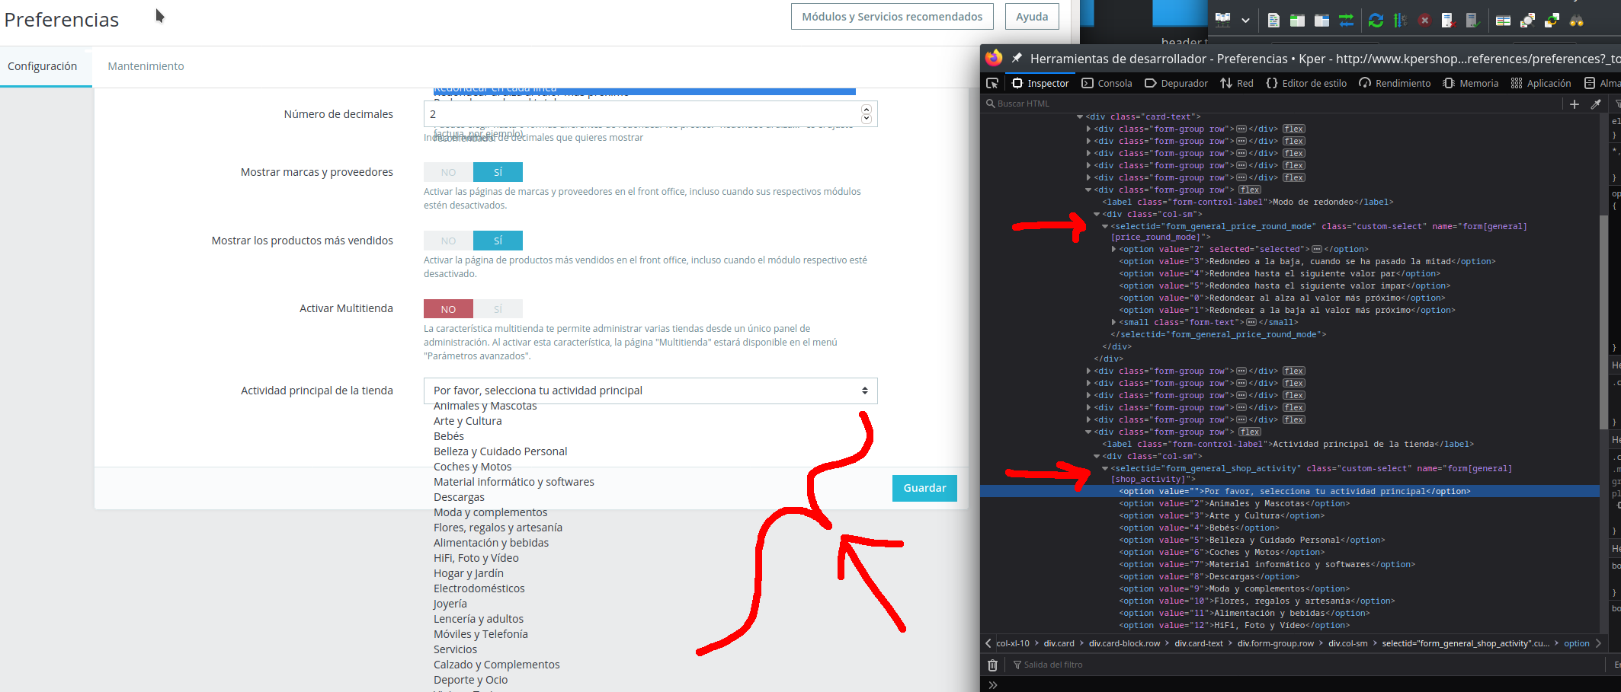This screenshot has height=692, width=1621.
Task: Select the eyedropper color picker in the Inspector toolbar
Action: click(1597, 104)
